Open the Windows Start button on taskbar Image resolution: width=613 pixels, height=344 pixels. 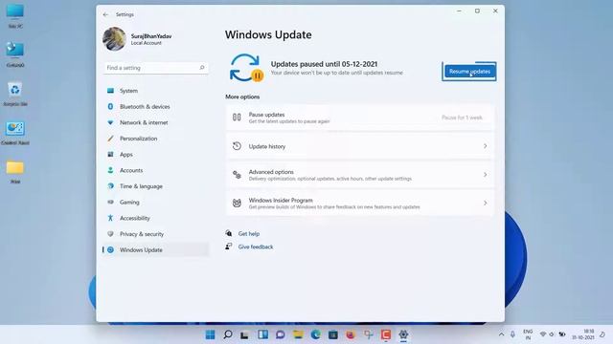211,334
